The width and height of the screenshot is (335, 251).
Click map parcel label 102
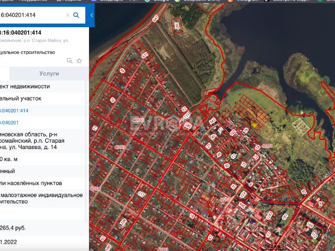click(233, 132)
